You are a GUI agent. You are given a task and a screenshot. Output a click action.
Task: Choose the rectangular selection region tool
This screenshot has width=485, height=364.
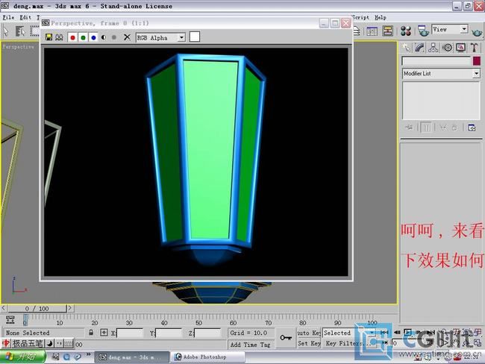pyautogui.click(x=34, y=31)
